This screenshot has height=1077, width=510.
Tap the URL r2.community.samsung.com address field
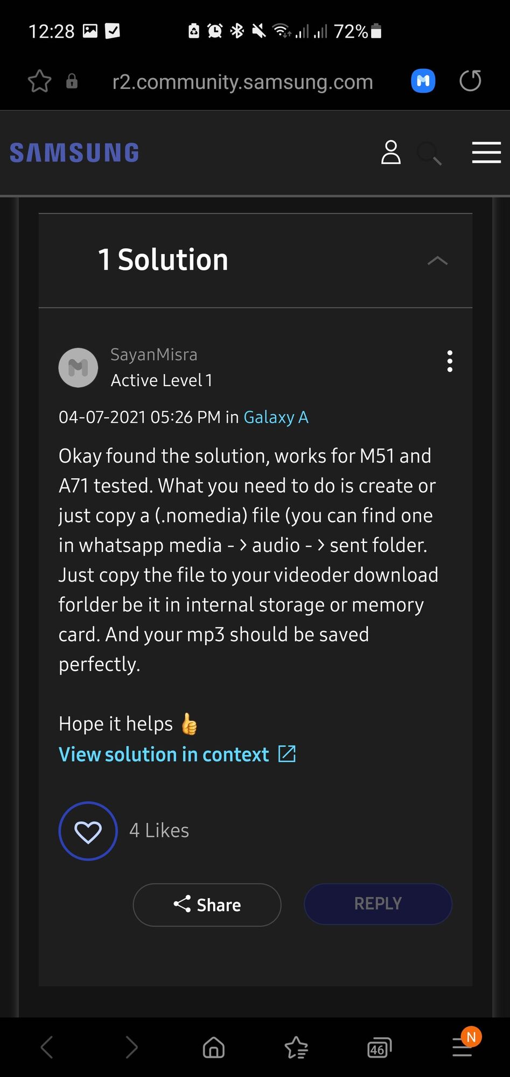pyautogui.click(x=242, y=82)
